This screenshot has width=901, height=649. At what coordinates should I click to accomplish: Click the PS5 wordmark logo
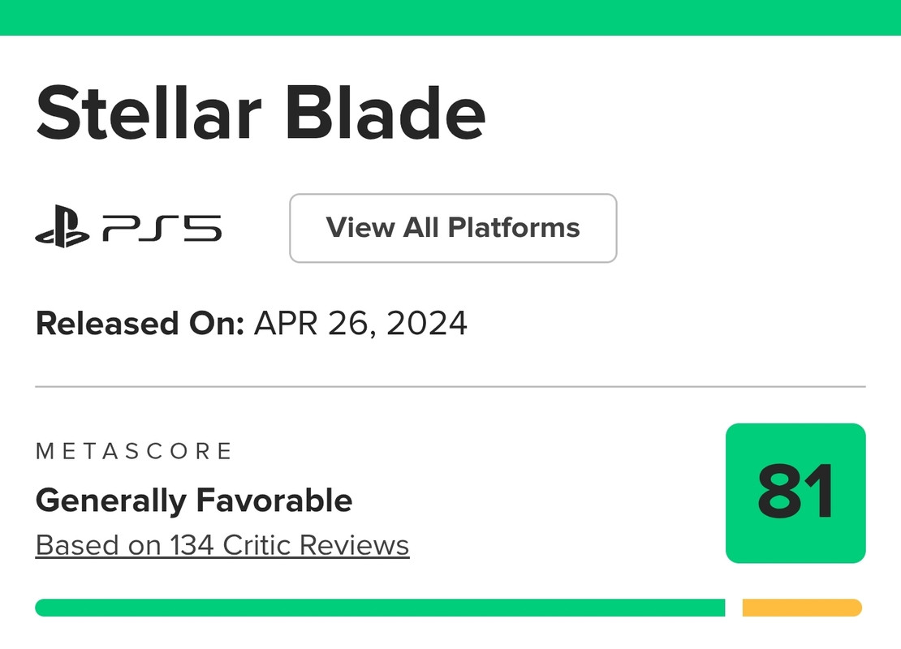[162, 230]
